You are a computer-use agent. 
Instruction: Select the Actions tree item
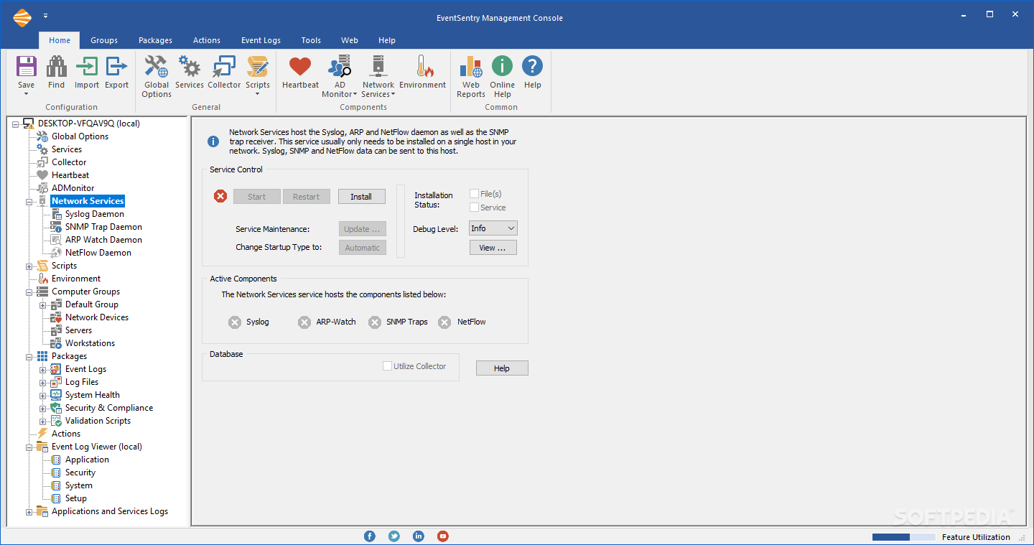66,434
